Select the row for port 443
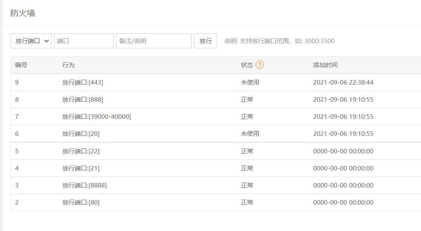Image resolution: width=421 pixels, height=231 pixels. (82, 83)
